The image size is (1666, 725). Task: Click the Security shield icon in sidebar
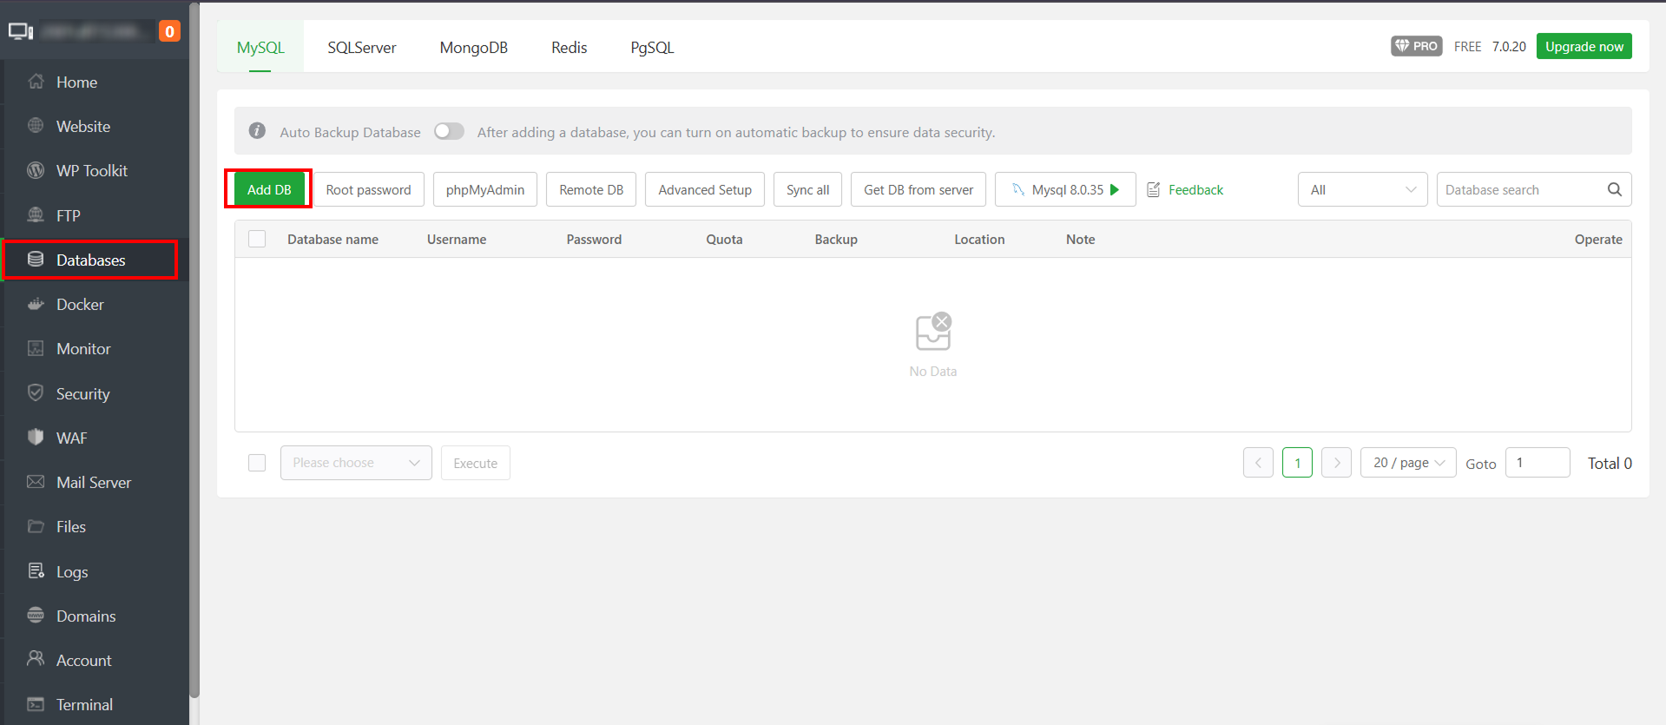tap(36, 392)
